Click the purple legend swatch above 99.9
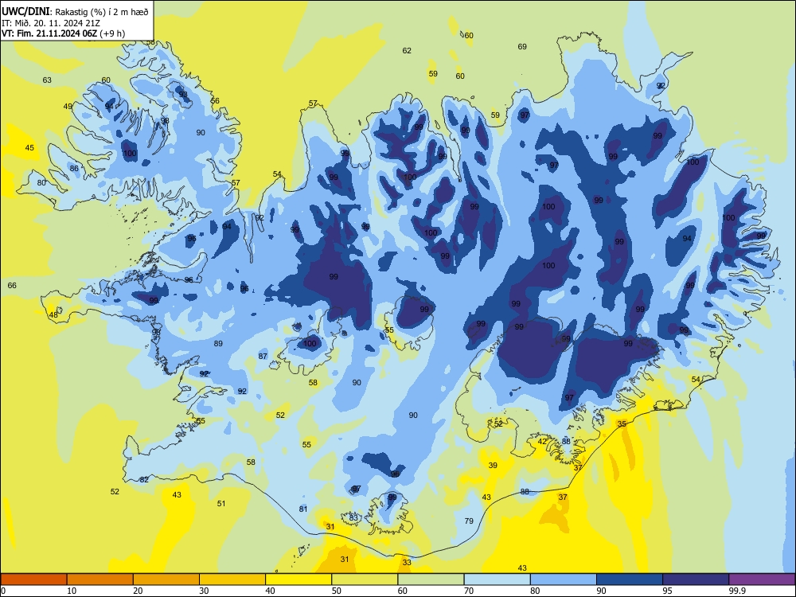The width and height of the screenshot is (796, 597). [x=762, y=579]
